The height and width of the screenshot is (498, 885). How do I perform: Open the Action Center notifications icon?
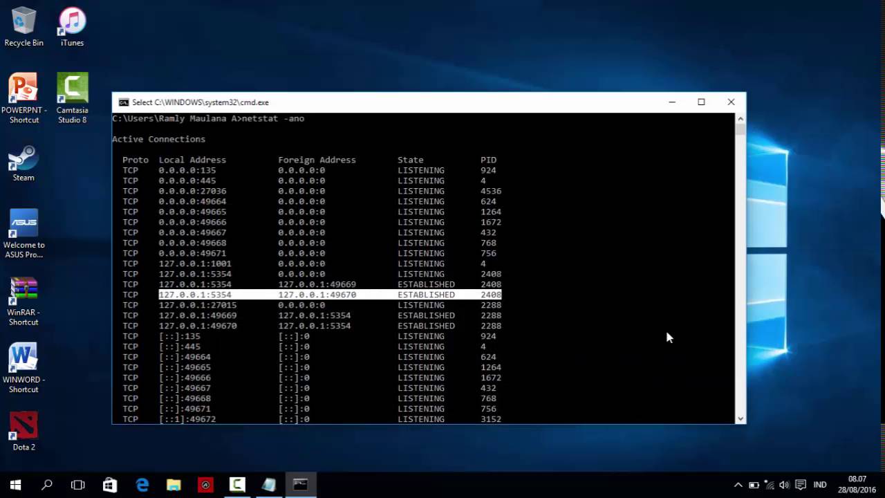point(801,485)
